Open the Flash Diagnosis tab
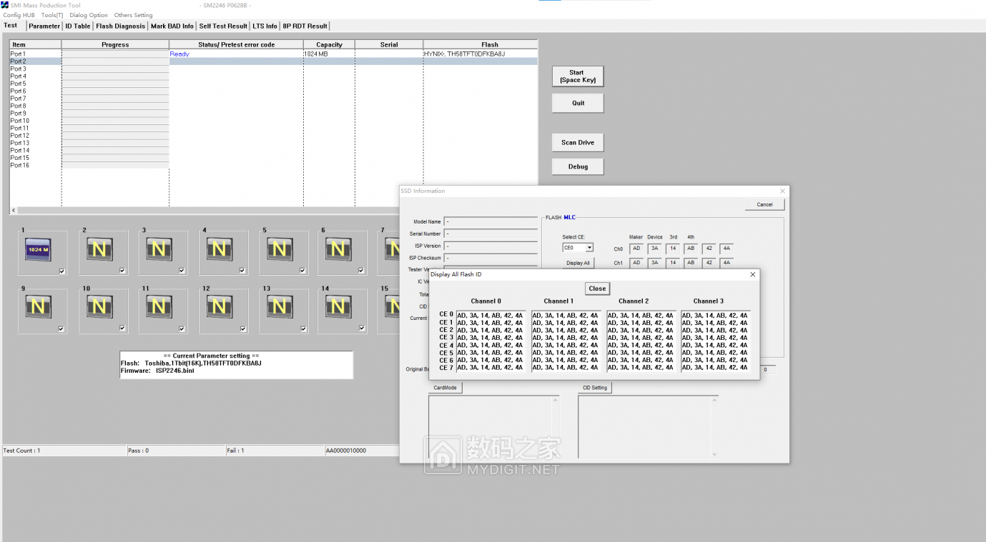986x542 pixels. pyautogui.click(x=120, y=26)
